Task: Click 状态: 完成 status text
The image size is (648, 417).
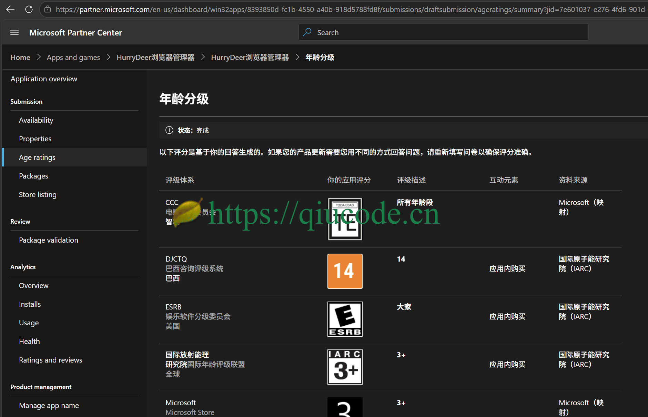Action: coord(193,130)
